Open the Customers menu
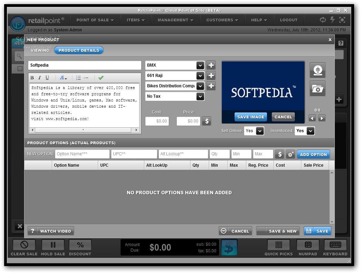The image size is (361, 273). pyautogui.click(x=223, y=20)
